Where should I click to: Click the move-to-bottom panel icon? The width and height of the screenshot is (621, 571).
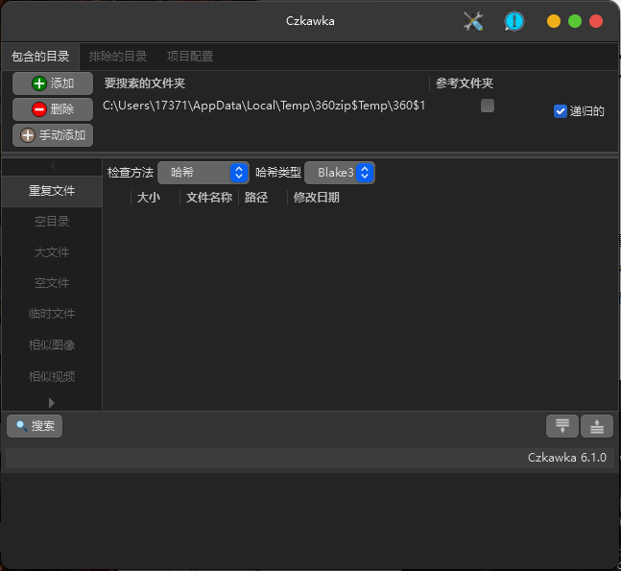[x=561, y=426]
